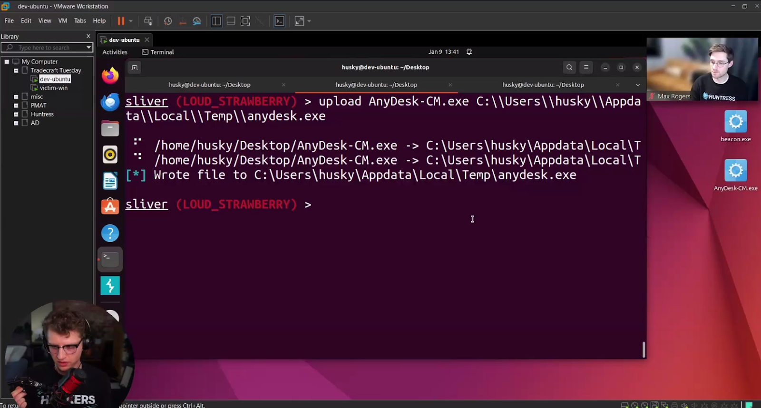The width and height of the screenshot is (761, 408).
Task: Expand the PMAT folder
Action: [16, 106]
